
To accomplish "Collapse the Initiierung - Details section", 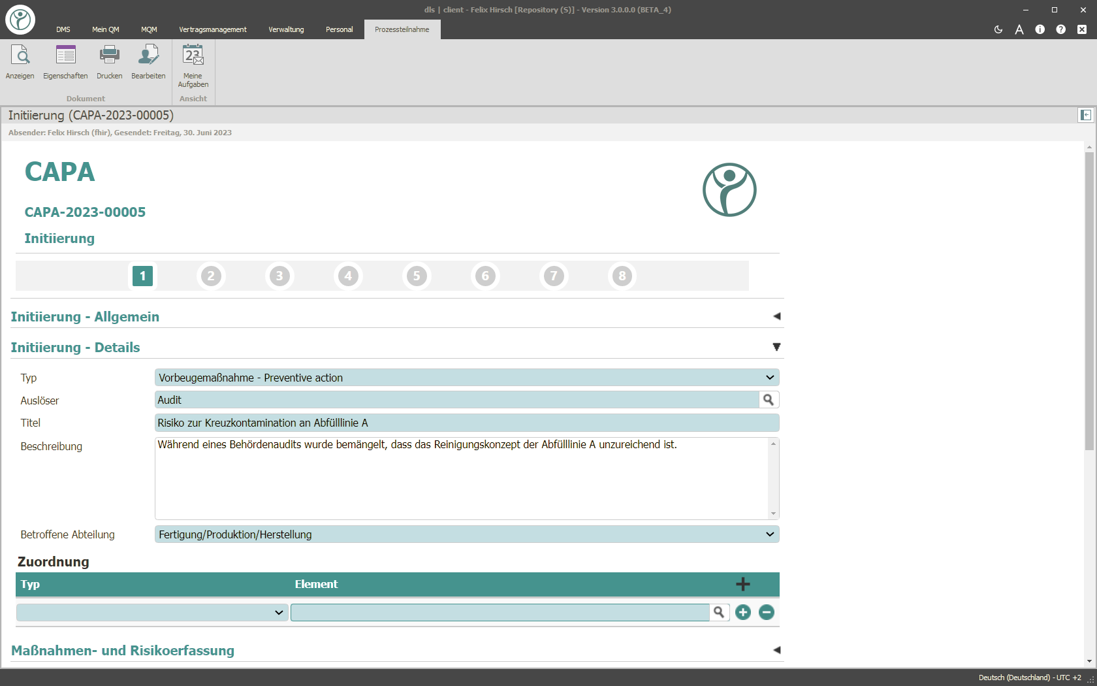I will (x=776, y=347).
